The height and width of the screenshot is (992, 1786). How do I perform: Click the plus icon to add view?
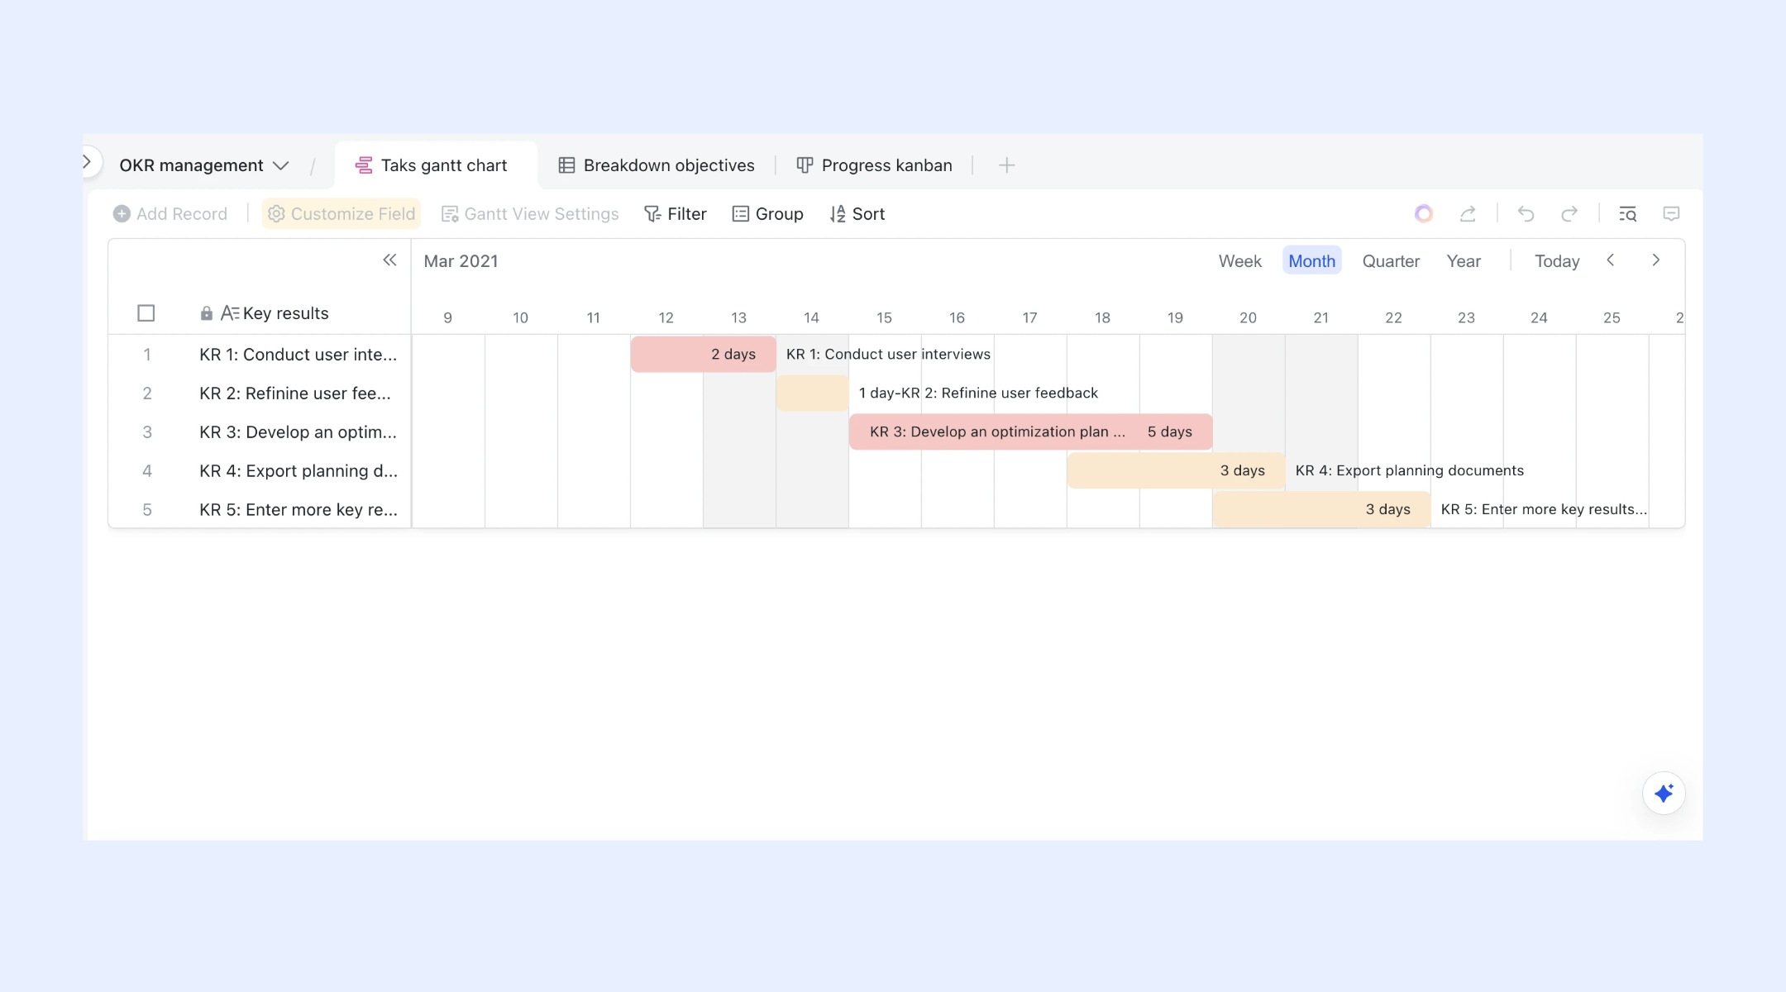point(1006,165)
